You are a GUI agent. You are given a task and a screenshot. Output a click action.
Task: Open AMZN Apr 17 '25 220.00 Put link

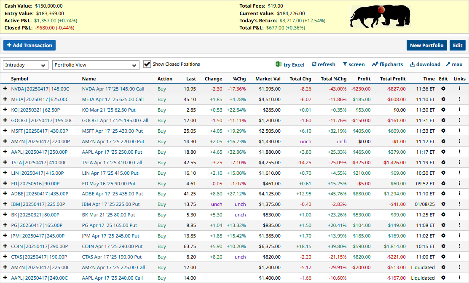(113, 141)
